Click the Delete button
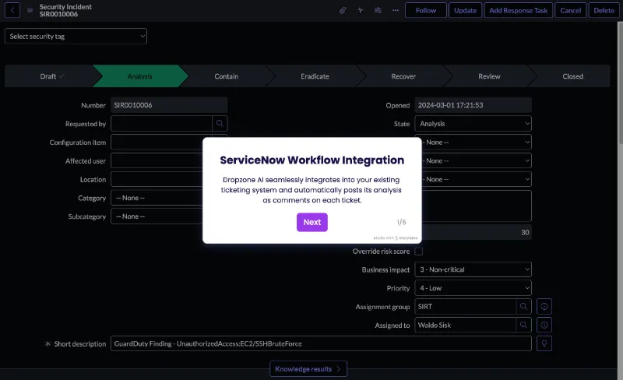Screen dimensions: 623x380 604,10
